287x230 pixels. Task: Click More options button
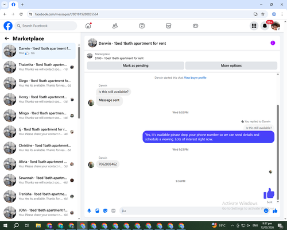pyautogui.click(x=231, y=66)
